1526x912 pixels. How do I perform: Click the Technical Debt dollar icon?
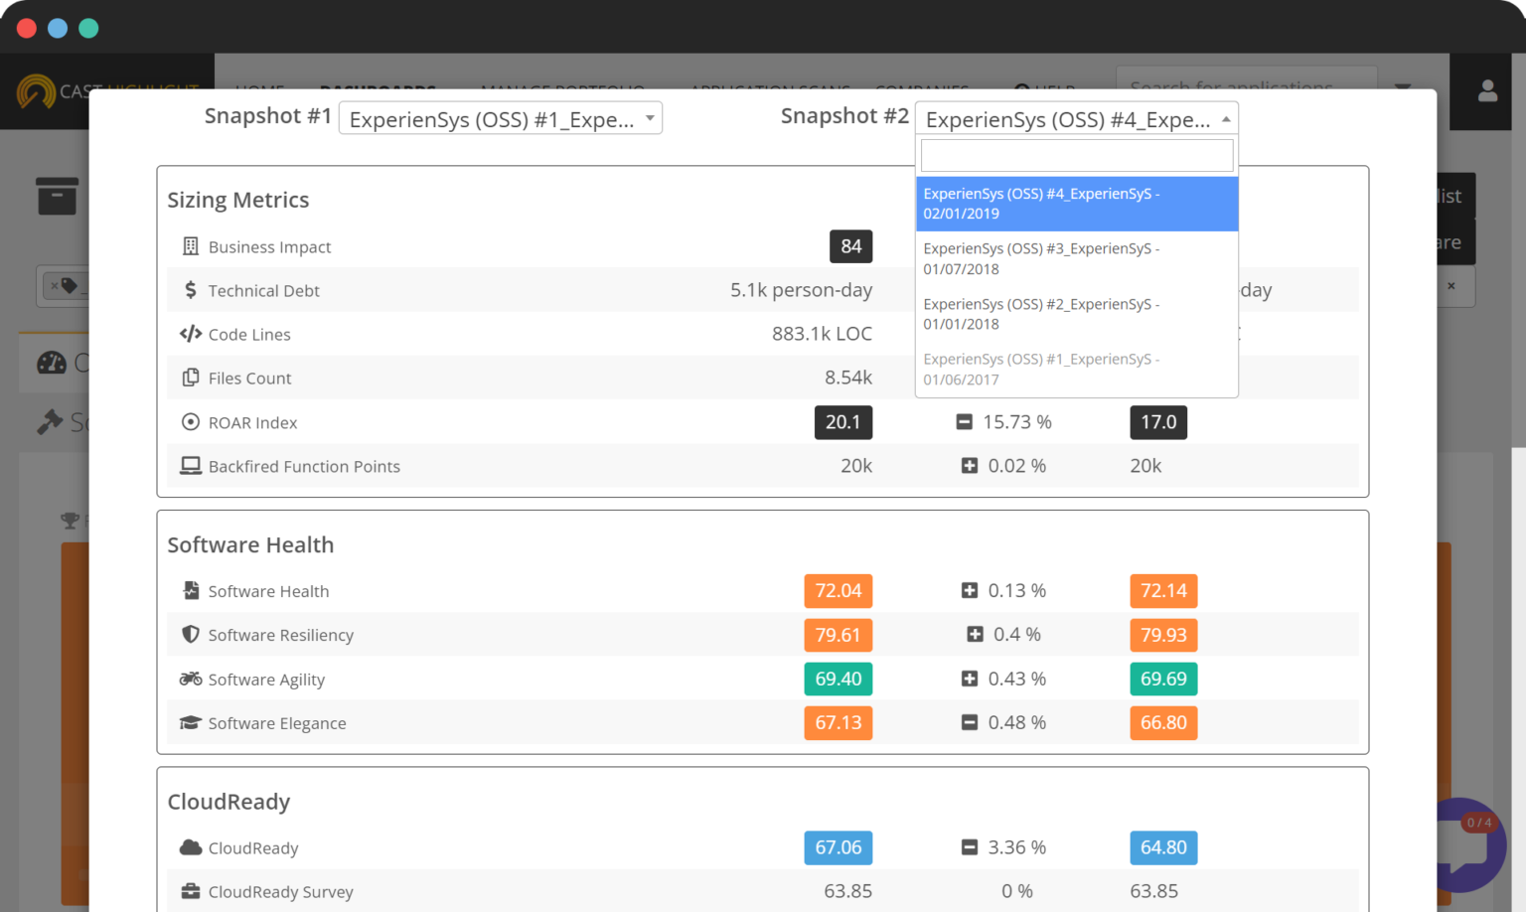coord(191,290)
